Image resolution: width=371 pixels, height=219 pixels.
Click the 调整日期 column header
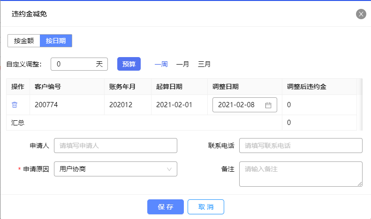(245, 87)
